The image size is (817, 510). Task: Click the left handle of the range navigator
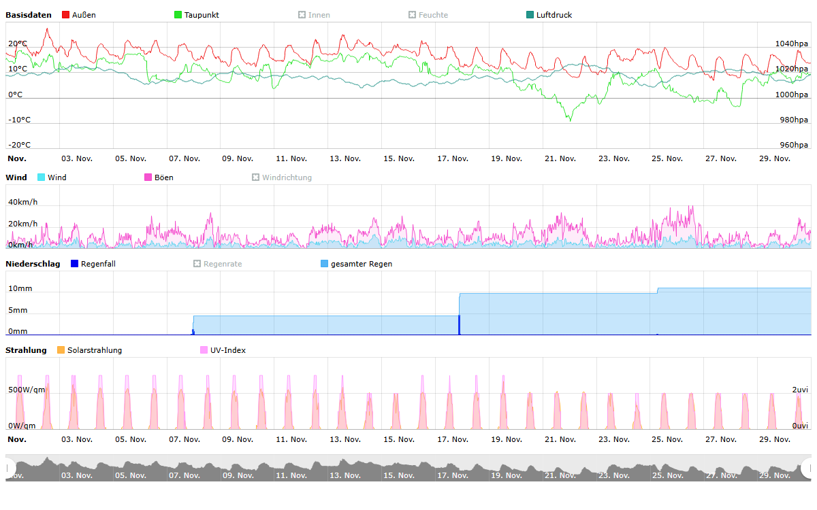9,468
